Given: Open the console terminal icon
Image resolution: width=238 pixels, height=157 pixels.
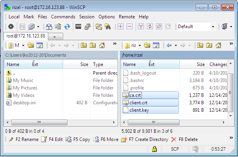Looking at the screenshot, I should pos(78,27).
